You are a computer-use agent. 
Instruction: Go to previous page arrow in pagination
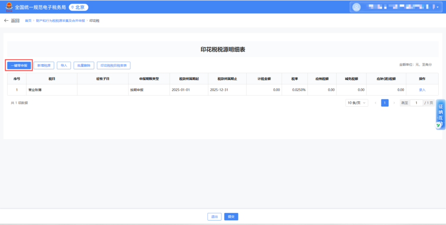pos(375,103)
